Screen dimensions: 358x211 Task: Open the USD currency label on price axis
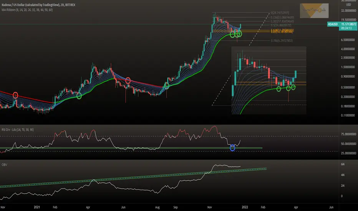coord(348,5)
